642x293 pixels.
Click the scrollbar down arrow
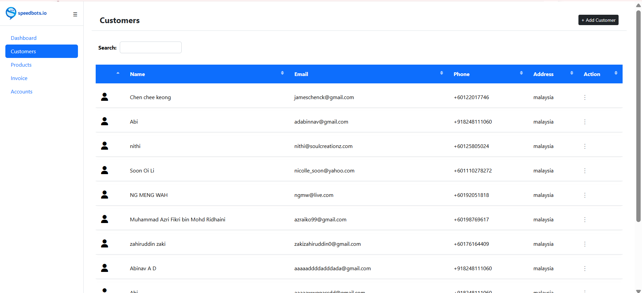point(638,291)
